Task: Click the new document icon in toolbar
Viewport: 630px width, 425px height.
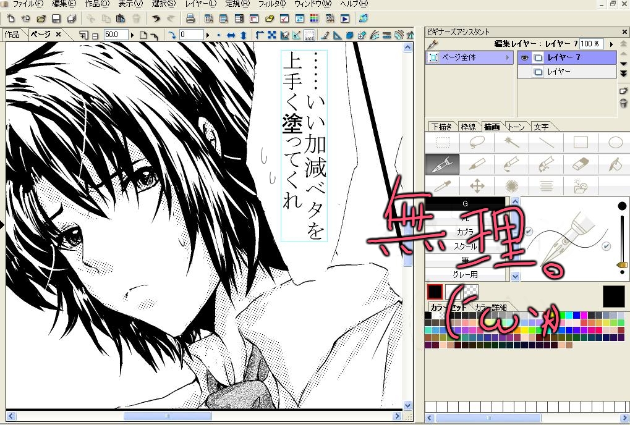Action: (11, 19)
